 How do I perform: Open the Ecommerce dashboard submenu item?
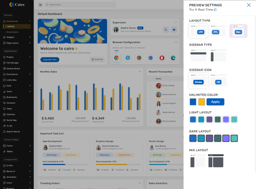(x=13, y=32)
